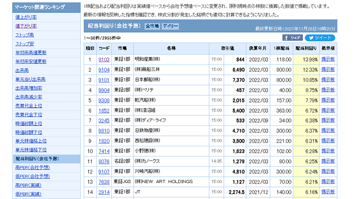
Task: Click the 配当利回り column header
Action: coord(306,48)
